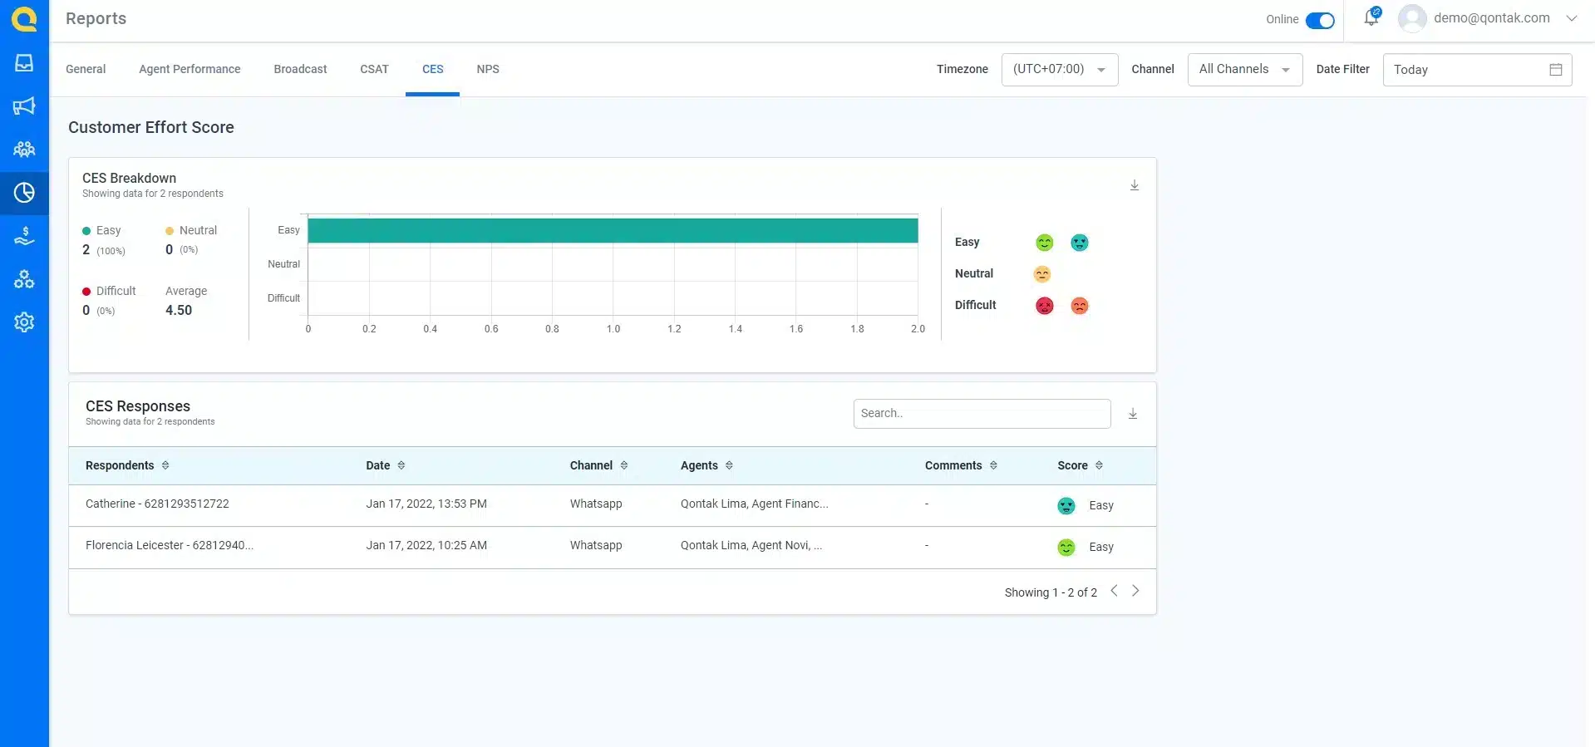1595x747 pixels.
Task: Click the demo@qontak.com account email
Action: tap(1491, 18)
